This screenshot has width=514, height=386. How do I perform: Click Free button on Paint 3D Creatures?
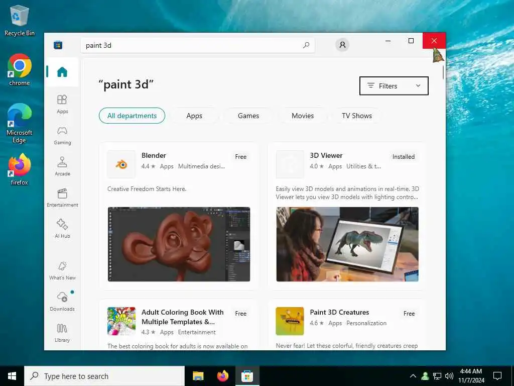click(x=409, y=314)
